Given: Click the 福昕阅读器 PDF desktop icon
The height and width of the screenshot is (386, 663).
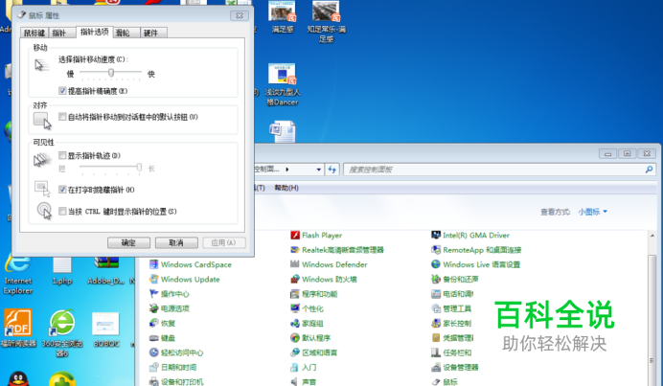Looking at the screenshot, I should (x=18, y=328).
